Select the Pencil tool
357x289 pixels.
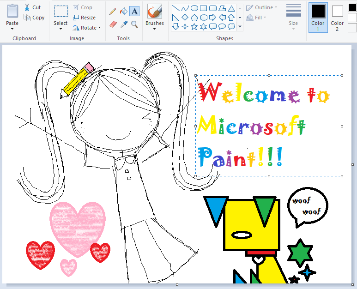point(113,11)
